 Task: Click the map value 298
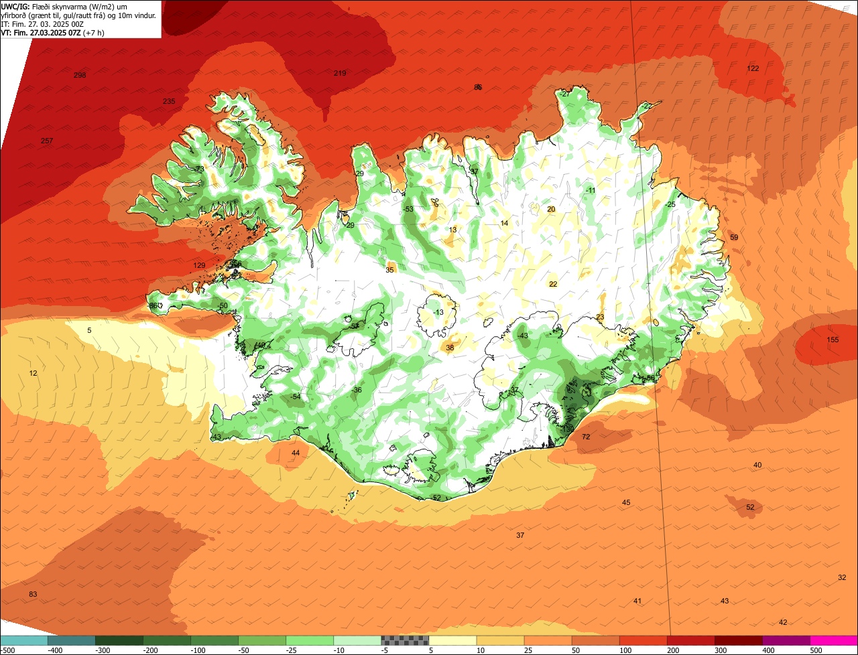(x=80, y=75)
